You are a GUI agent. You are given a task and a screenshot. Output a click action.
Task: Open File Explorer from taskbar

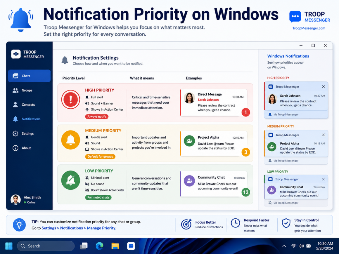tap(115, 246)
